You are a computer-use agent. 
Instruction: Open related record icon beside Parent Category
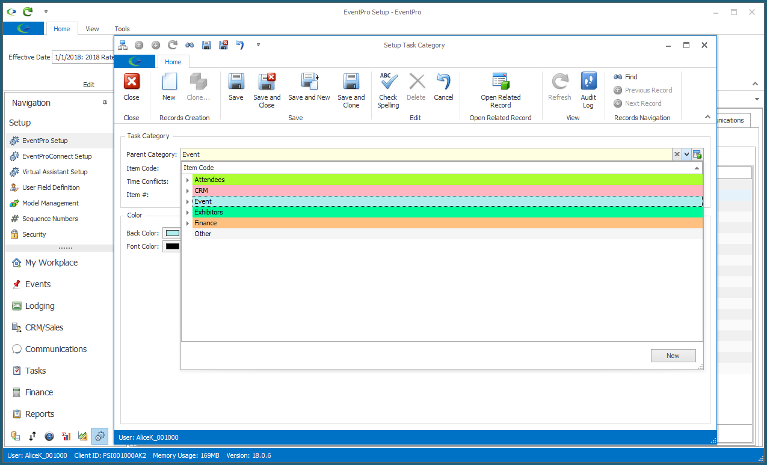[697, 154]
